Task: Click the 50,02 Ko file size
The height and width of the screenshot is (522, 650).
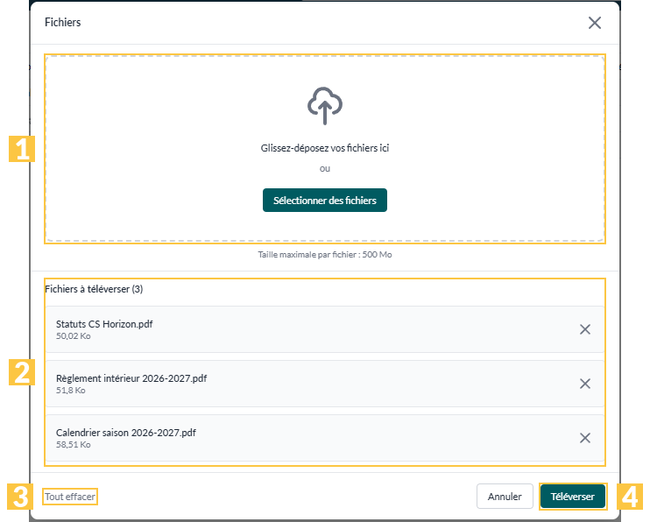Action: pos(74,336)
